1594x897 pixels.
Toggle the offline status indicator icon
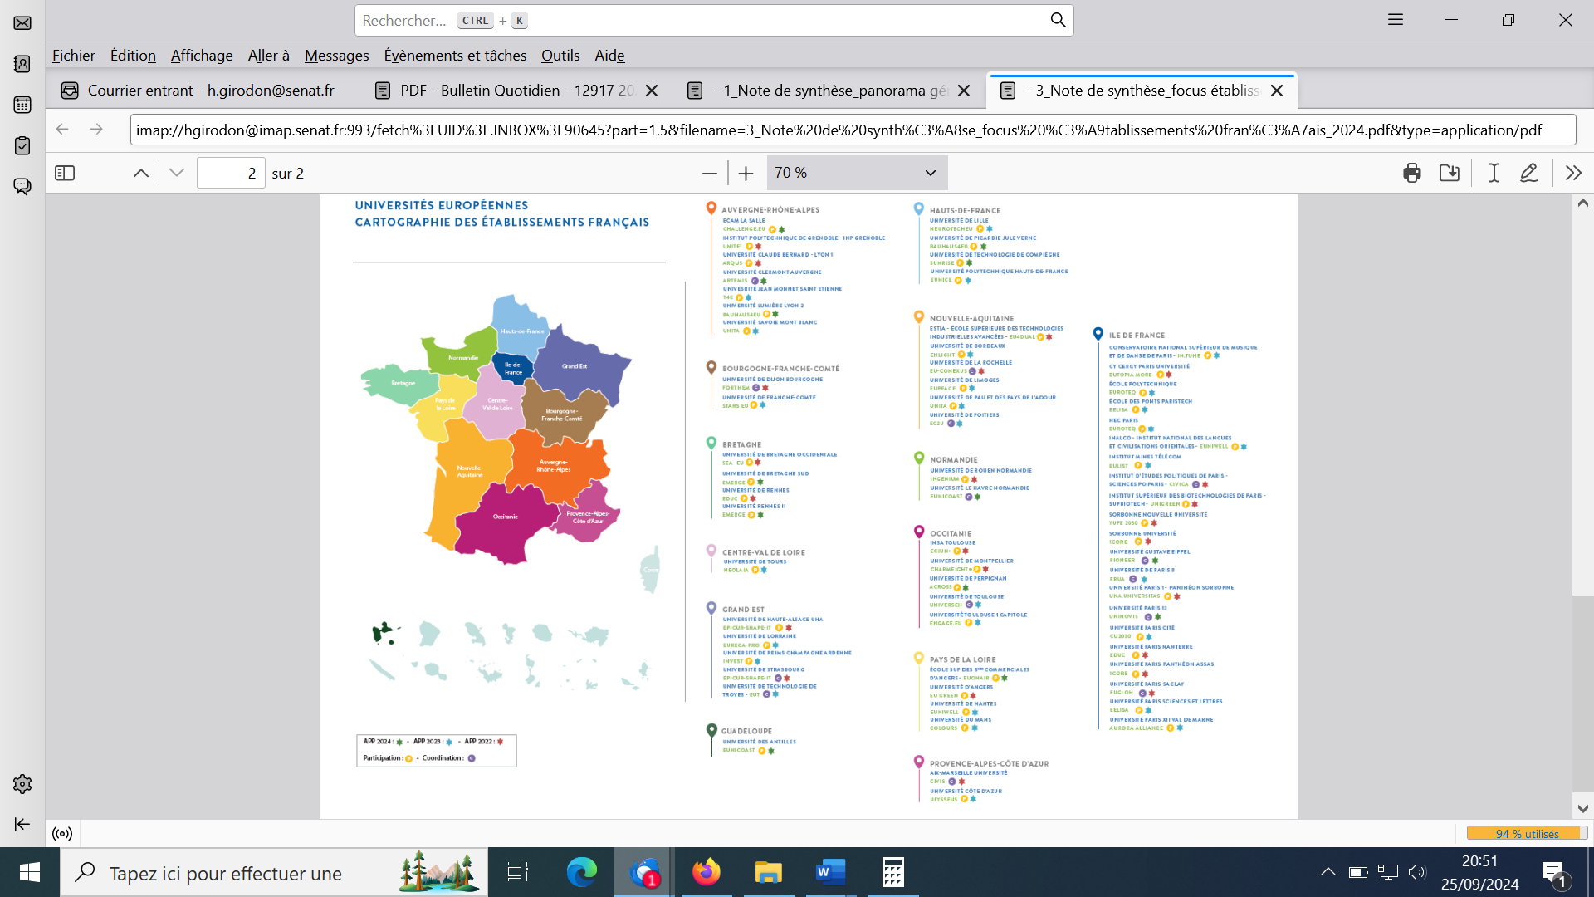click(x=62, y=834)
